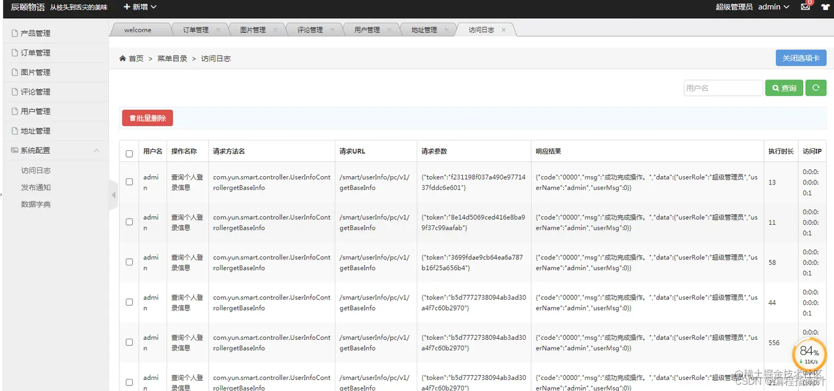Check the row with token 8e14d5069ced416e8ba9

[129, 222]
